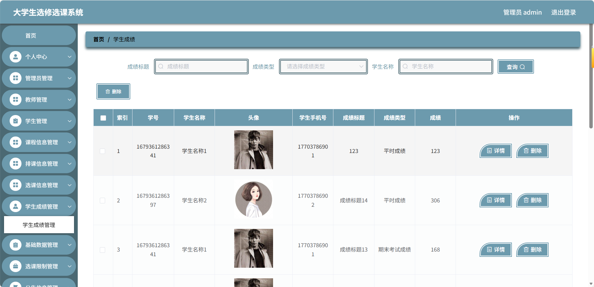The width and height of the screenshot is (594, 287).
Task: Click 学生名称2 cell
Action: coord(194,201)
